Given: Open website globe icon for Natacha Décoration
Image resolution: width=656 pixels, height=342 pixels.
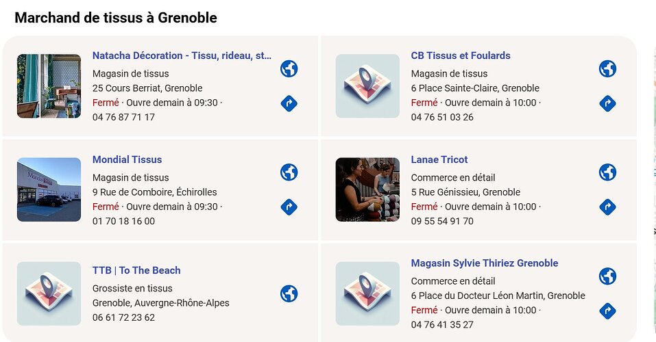Looking at the screenshot, I should [289, 69].
